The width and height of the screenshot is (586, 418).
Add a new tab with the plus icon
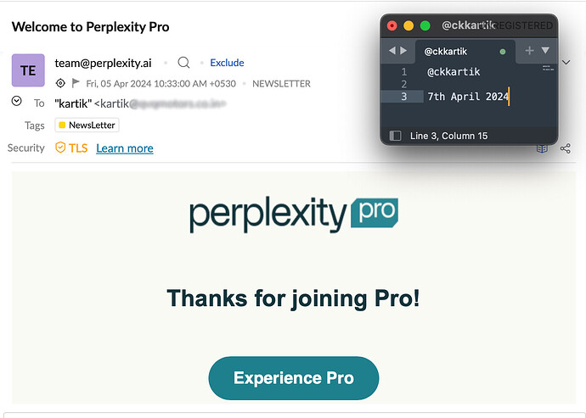click(529, 51)
